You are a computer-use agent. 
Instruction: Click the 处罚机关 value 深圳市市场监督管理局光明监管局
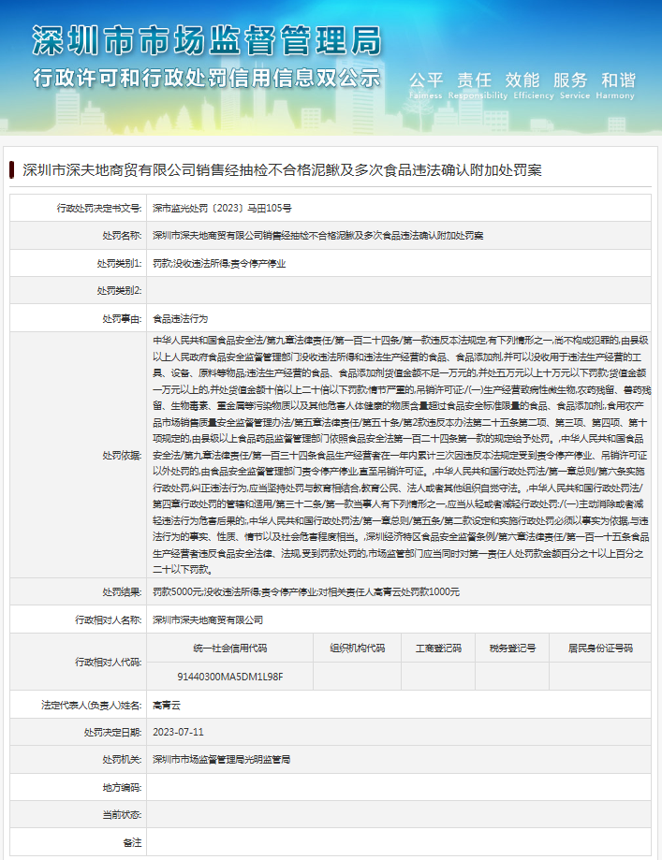(221, 759)
